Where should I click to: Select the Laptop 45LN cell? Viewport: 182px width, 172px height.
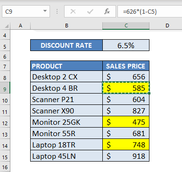pos(66,156)
